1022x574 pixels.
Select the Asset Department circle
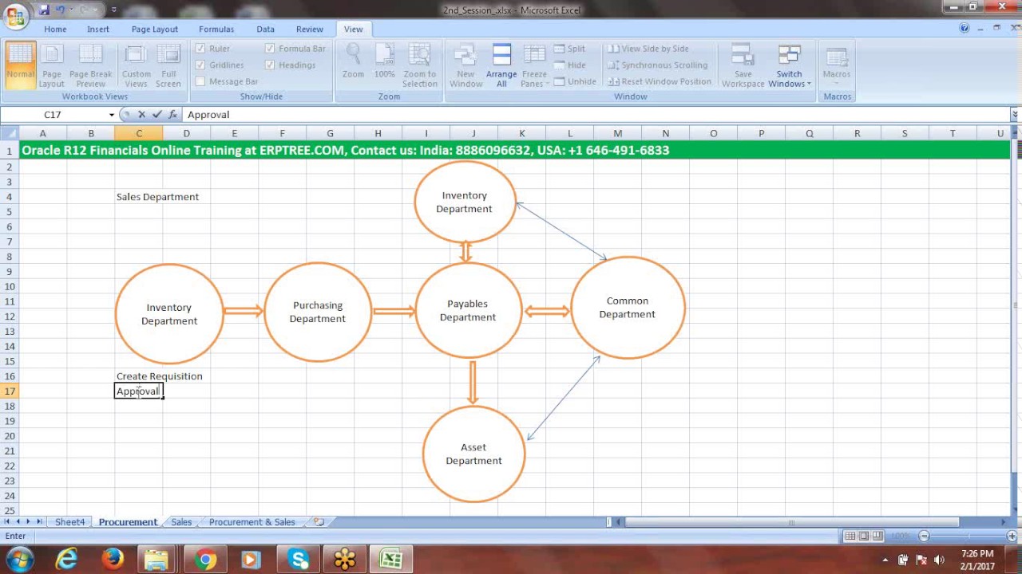pos(473,454)
